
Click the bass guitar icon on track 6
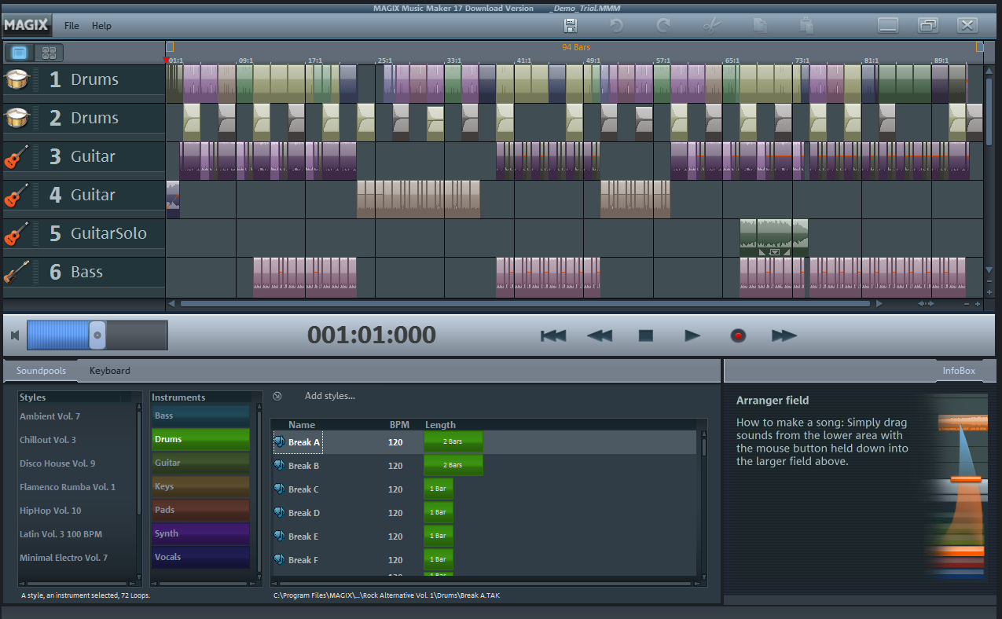17,272
